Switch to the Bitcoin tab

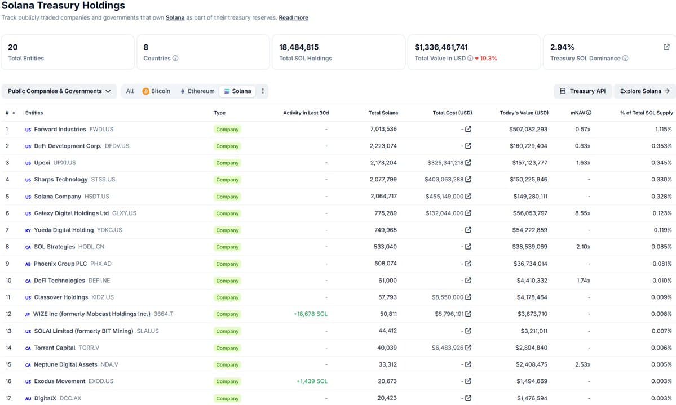point(156,91)
